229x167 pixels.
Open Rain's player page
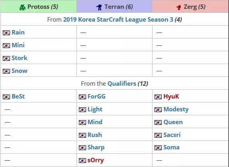click(x=18, y=32)
